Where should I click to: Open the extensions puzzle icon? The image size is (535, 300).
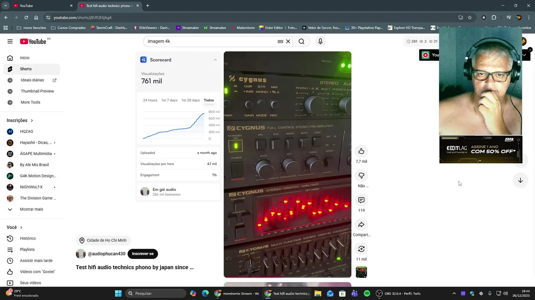pos(494,17)
